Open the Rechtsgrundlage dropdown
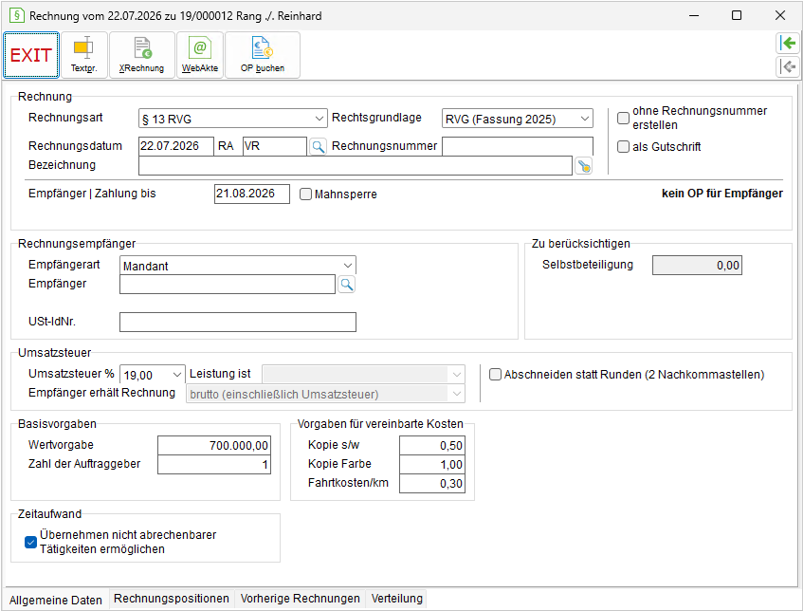803x611 pixels. [518, 119]
